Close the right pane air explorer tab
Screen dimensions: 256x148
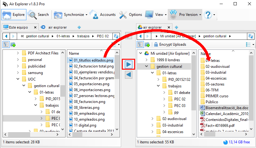pos(169,27)
